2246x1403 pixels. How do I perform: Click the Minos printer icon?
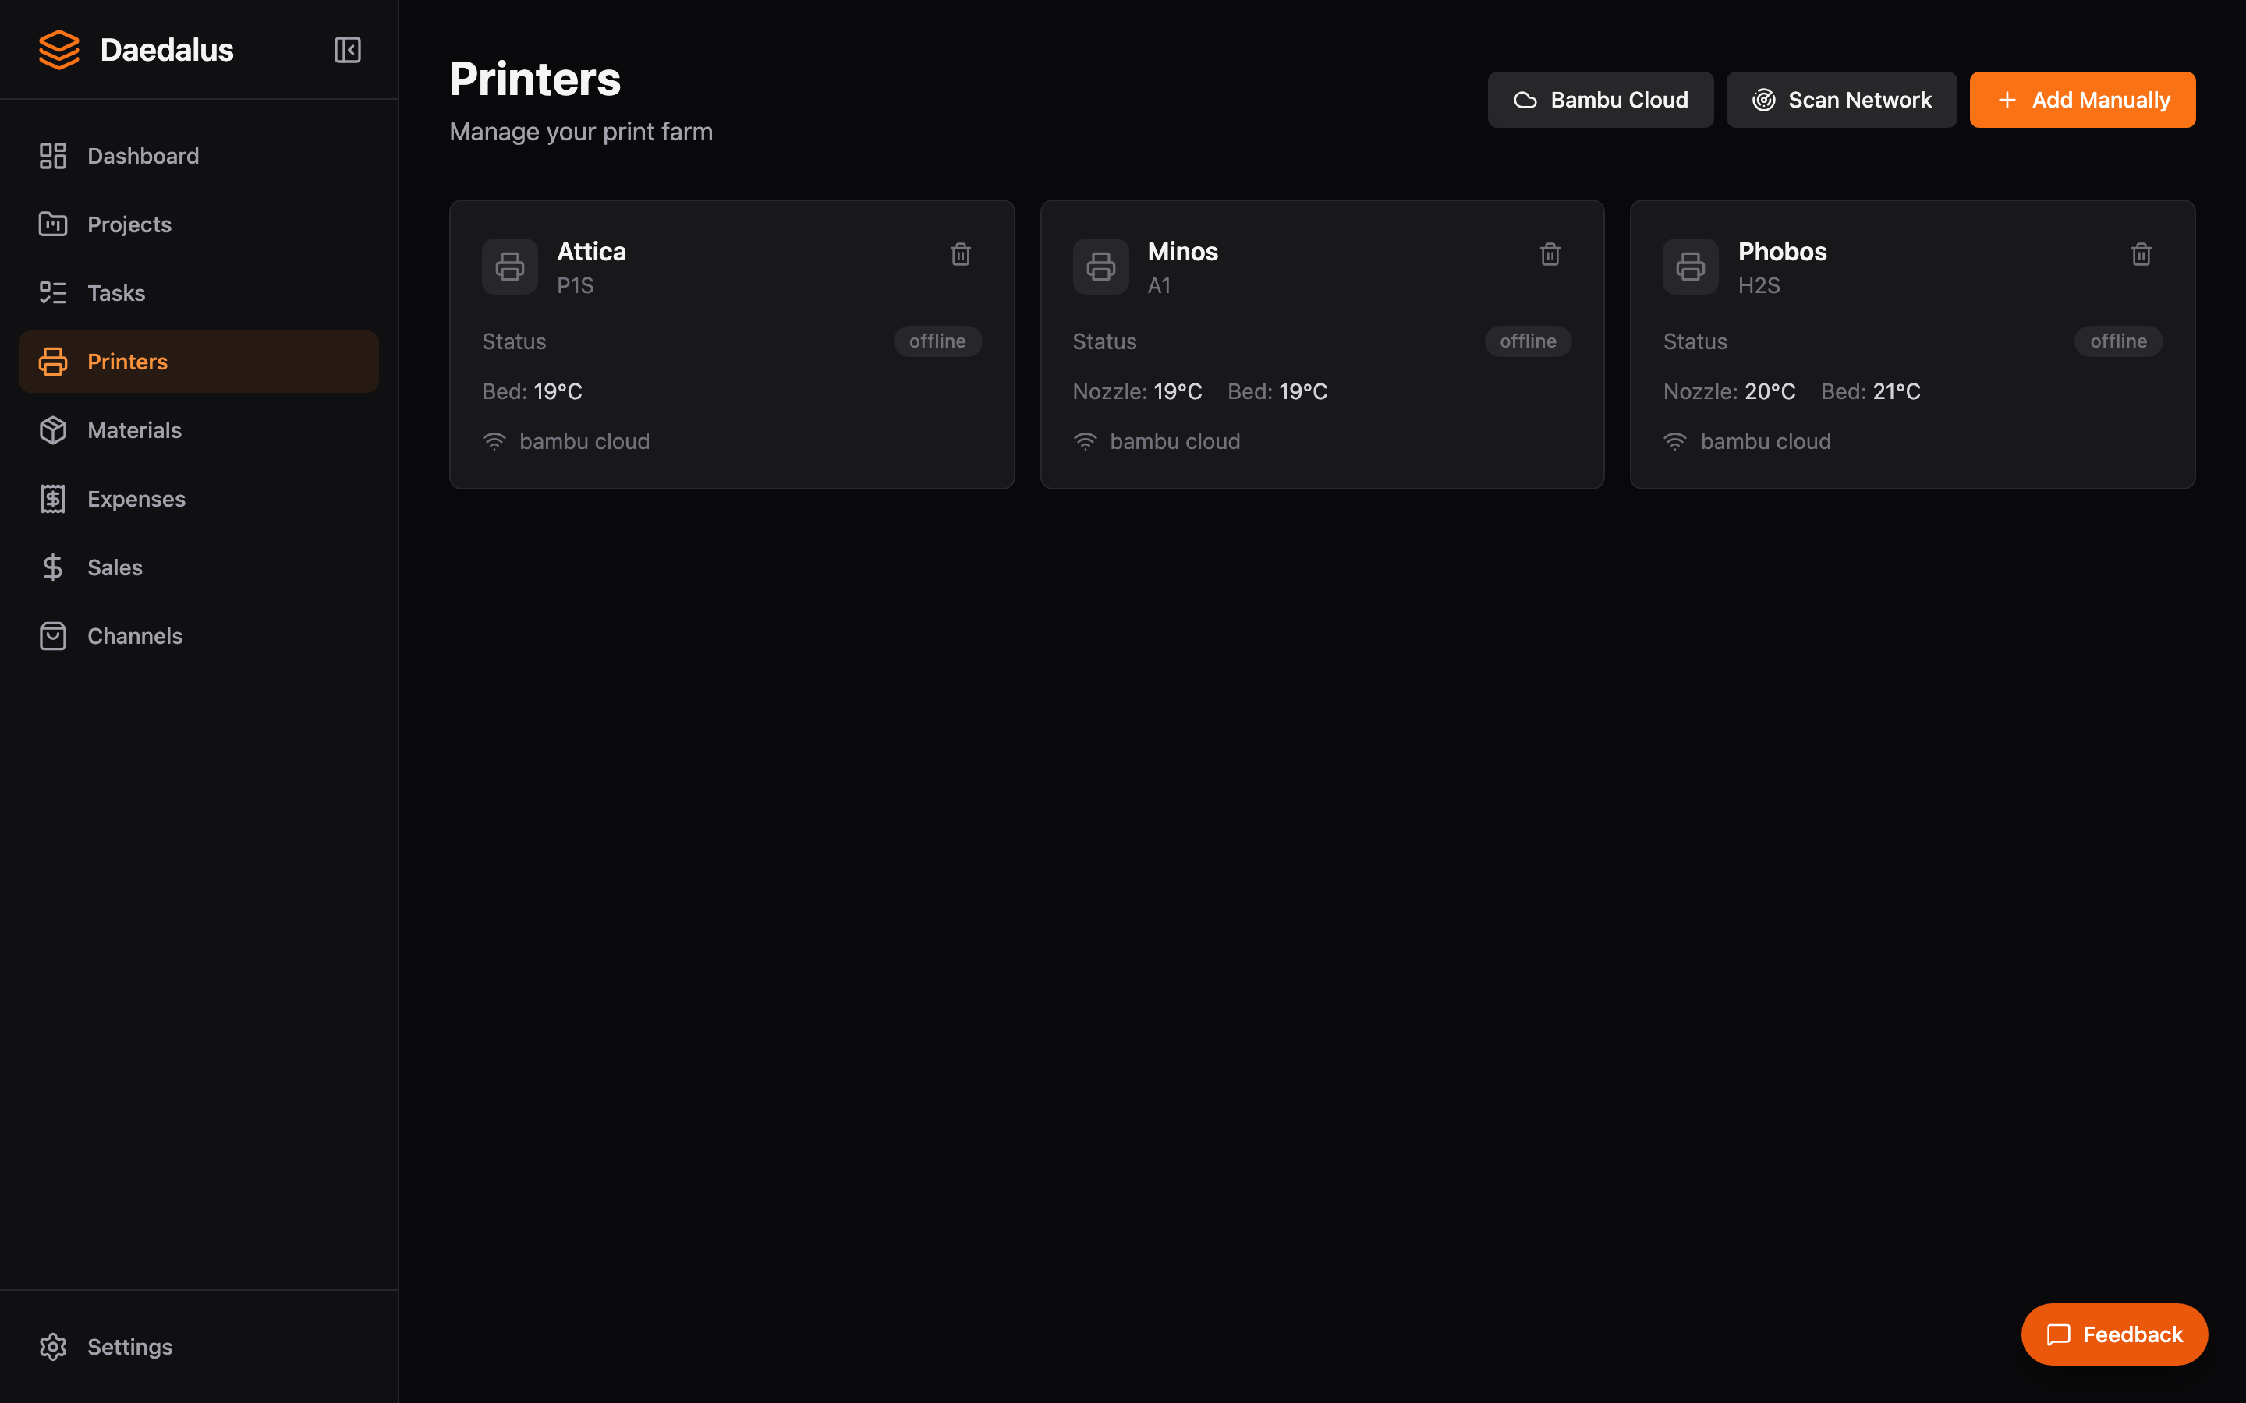(1100, 267)
